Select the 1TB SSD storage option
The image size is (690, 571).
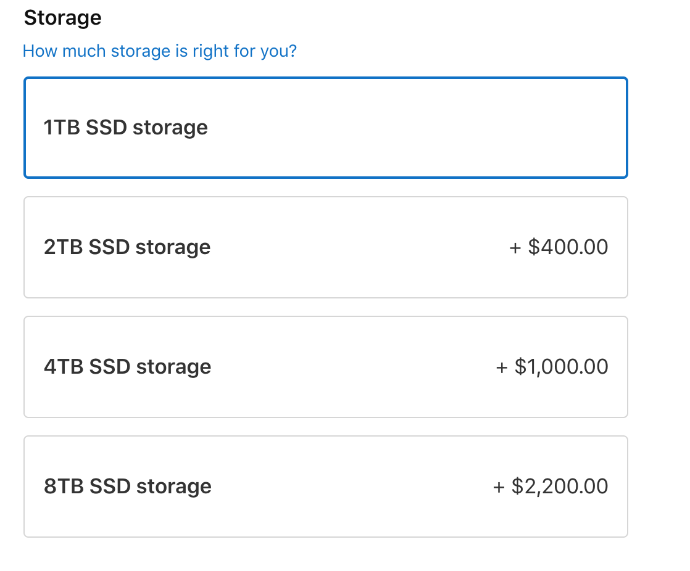point(325,128)
